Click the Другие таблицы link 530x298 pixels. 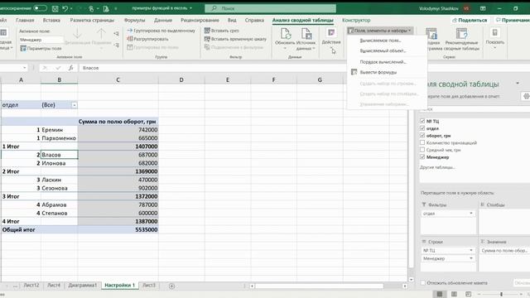437,167
